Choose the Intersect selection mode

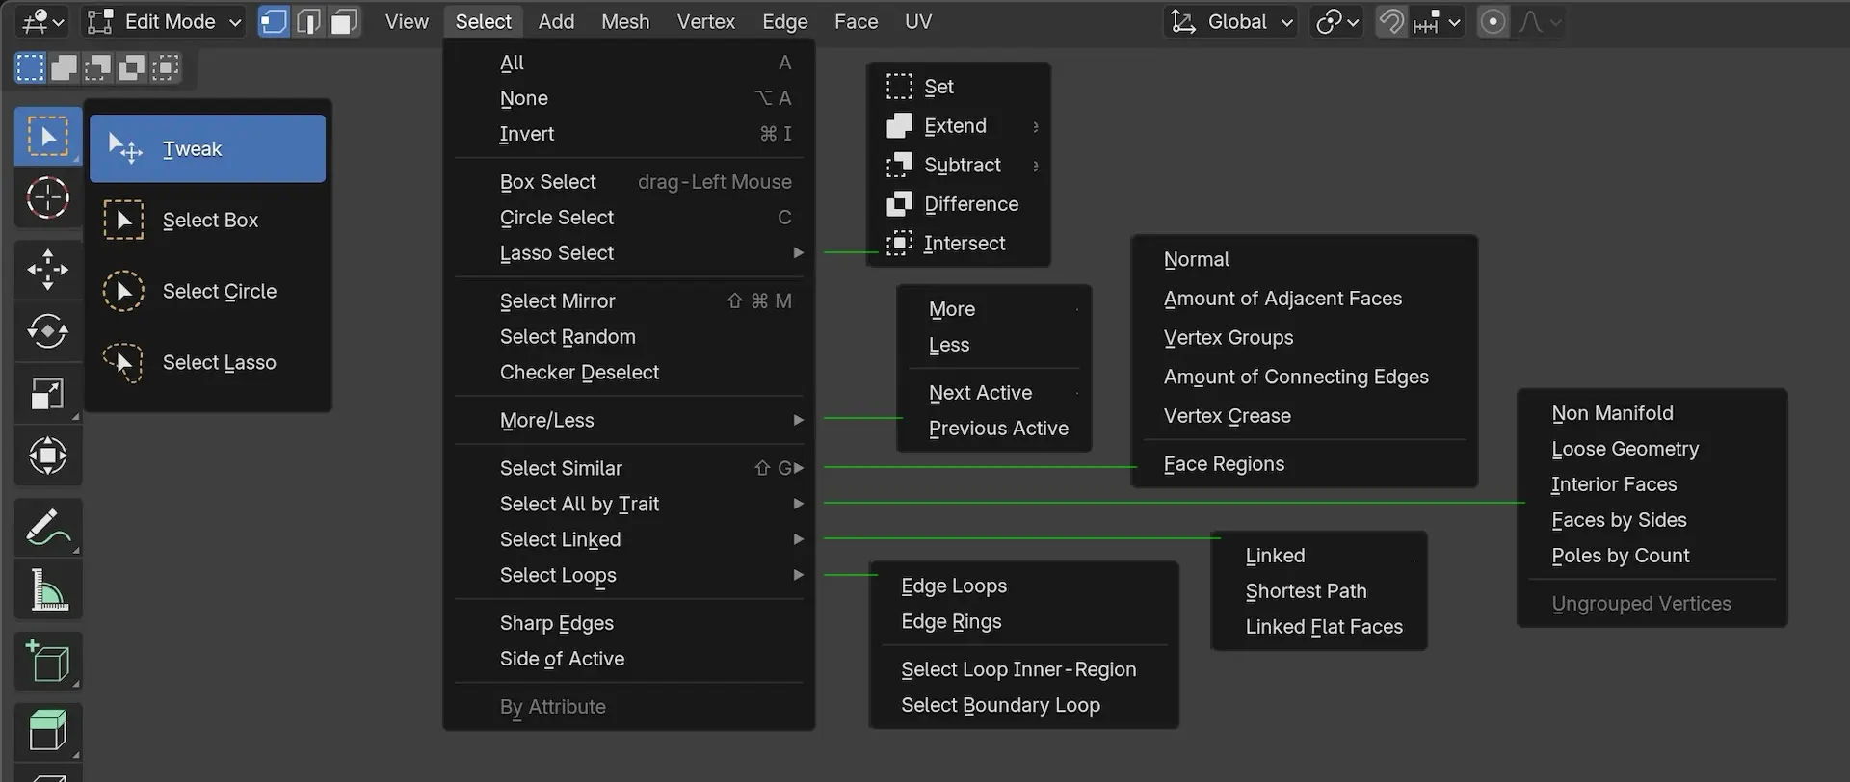point(964,244)
